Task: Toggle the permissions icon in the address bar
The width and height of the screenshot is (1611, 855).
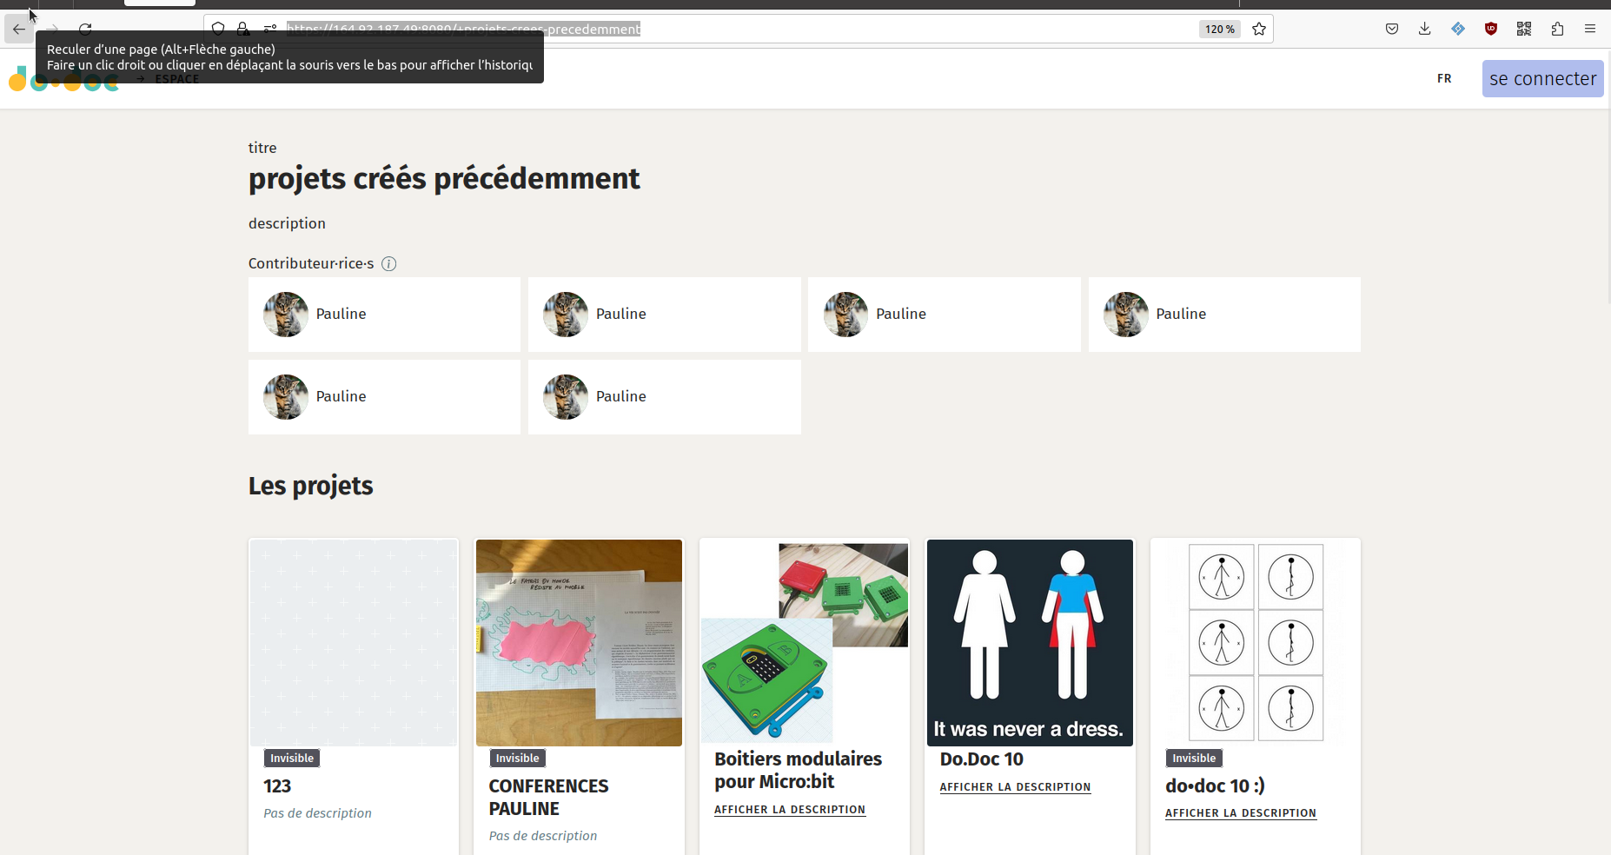Action: tap(269, 29)
